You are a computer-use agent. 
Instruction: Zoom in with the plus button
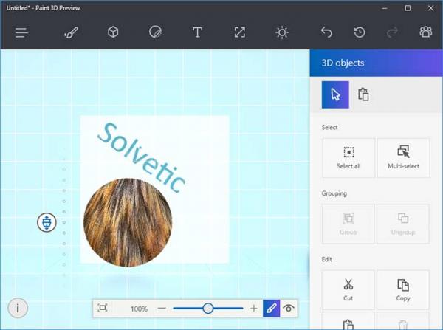pyautogui.click(x=254, y=309)
